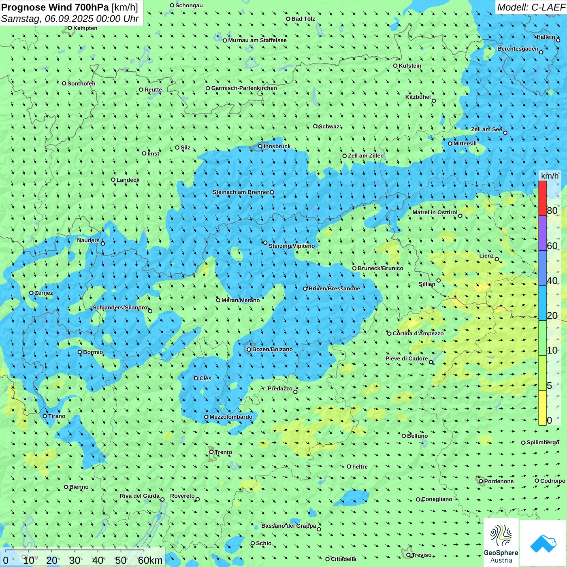This screenshot has height=567, width=567.
Task: Click the 'Codroipo' label
Action: [552, 481]
